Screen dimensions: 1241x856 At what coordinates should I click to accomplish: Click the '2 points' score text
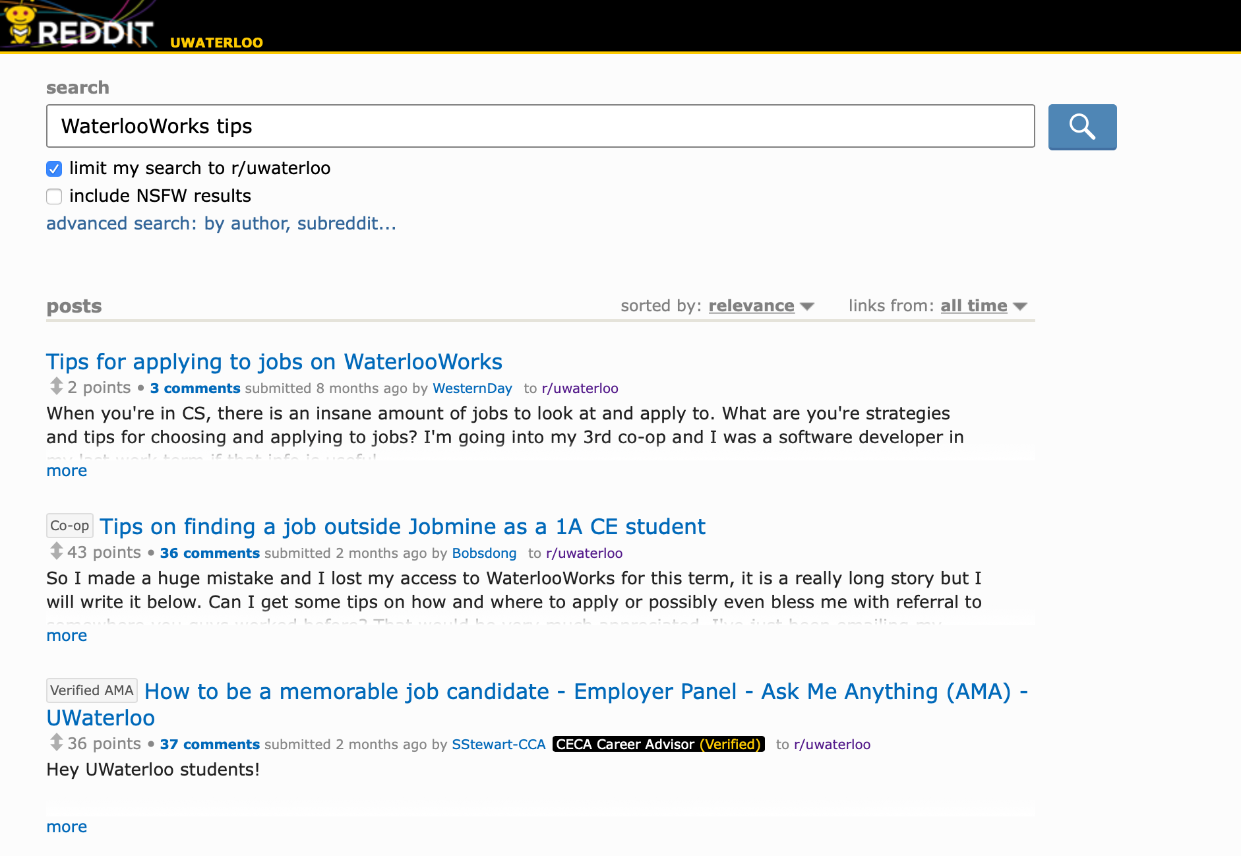99,388
